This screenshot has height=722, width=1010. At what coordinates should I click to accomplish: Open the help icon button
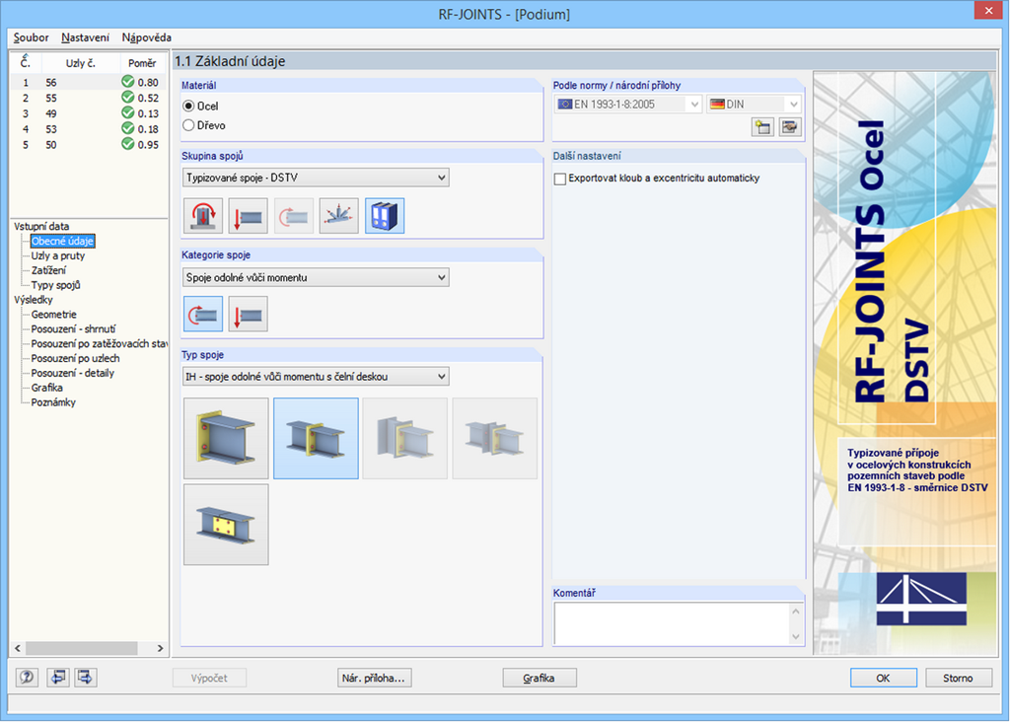click(x=27, y=678)
